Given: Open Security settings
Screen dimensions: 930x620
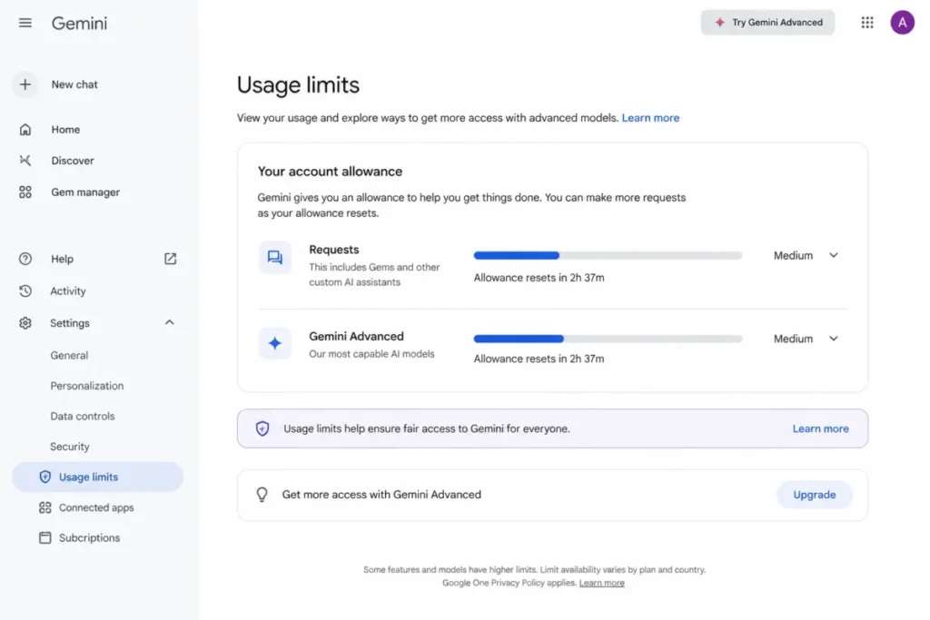Looking at the screenshot, I should (69, 447).
